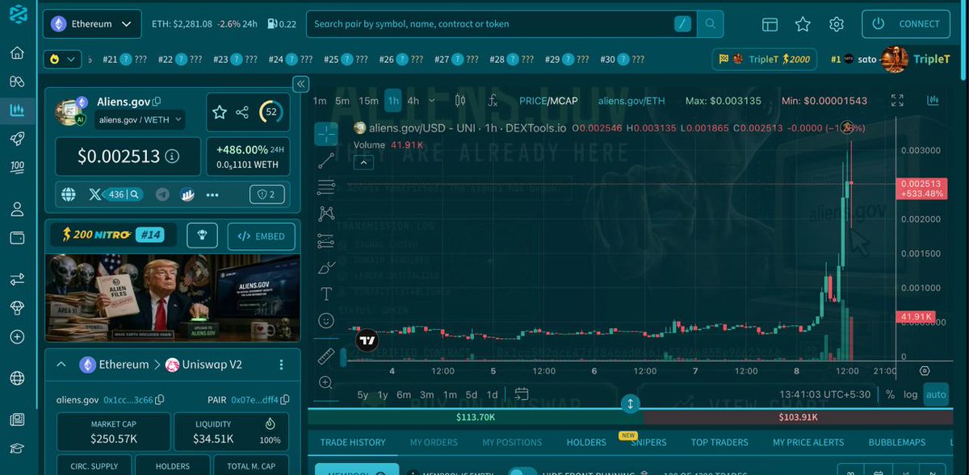This screenshot has width=969, height=475.
Task: Toggle log scale on chart
Action: (911, 394)
